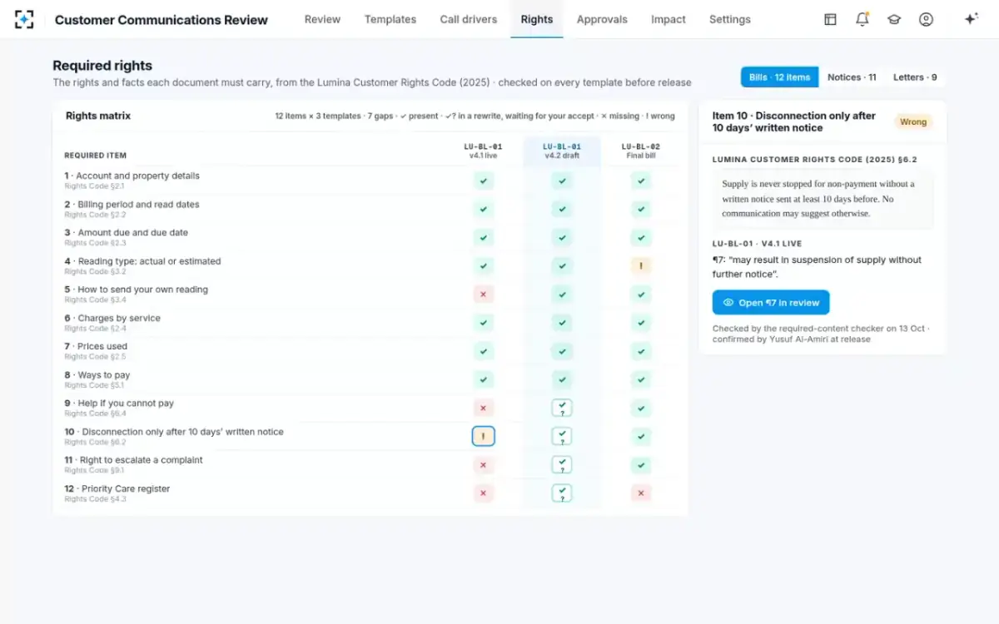Click row 5 How to send your own reading
This screenshot has width=999, height=624.
pyautogui.click(x=370, y=294)
